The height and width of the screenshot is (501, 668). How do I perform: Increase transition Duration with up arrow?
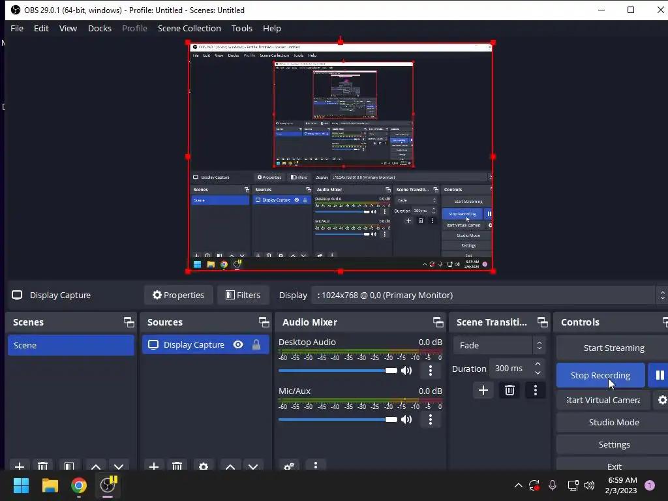tap(538, 364)
